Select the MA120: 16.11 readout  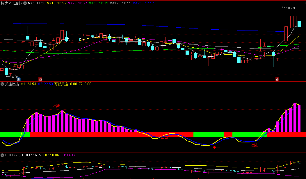click(x=120, y=3)
